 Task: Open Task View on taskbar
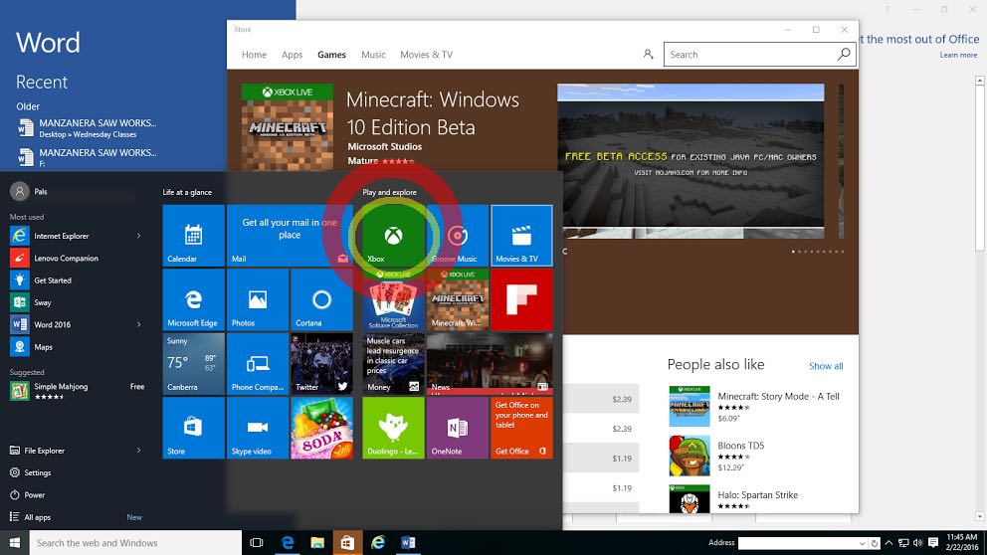pyautogui.click(x=256, y=542)
